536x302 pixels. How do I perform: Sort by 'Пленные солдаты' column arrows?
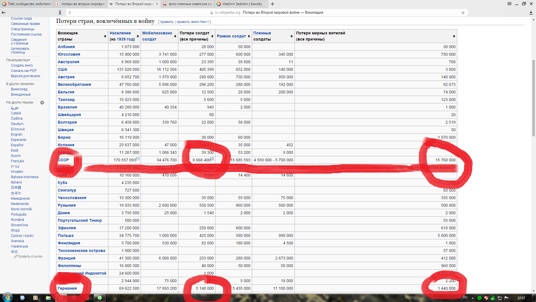pyautogui.click(x=291, y=36)
